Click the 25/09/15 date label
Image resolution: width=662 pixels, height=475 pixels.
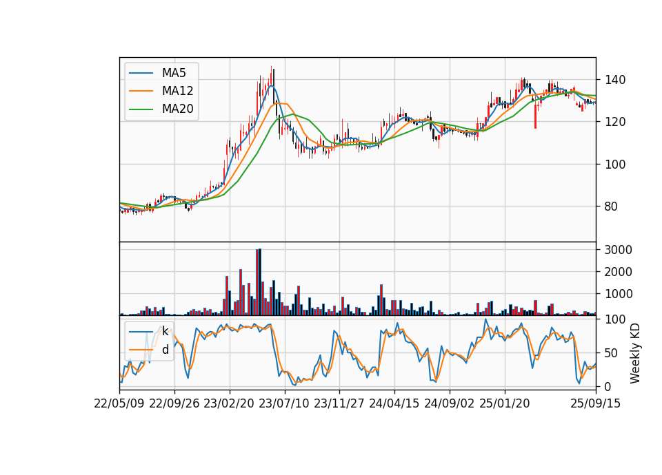[x=596, y=403]
